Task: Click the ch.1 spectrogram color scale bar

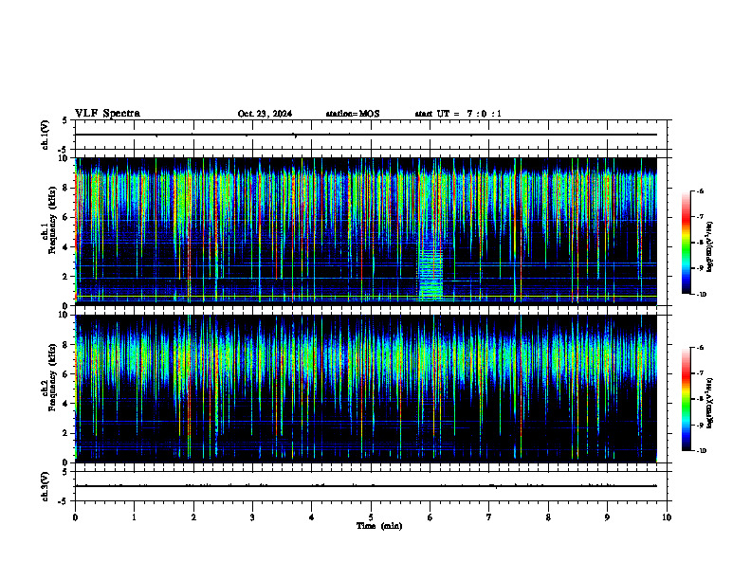Action: click(687, 243)
